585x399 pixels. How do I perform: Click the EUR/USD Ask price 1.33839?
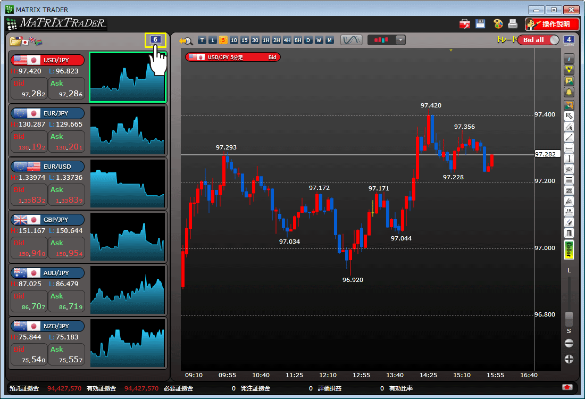(x=66, y=195)
